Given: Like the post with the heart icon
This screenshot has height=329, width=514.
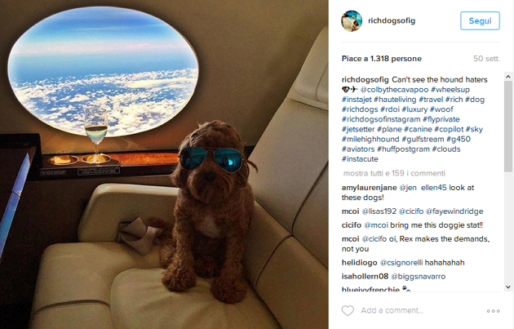Looking at the screenshot, I should click(x=348, y=310).
